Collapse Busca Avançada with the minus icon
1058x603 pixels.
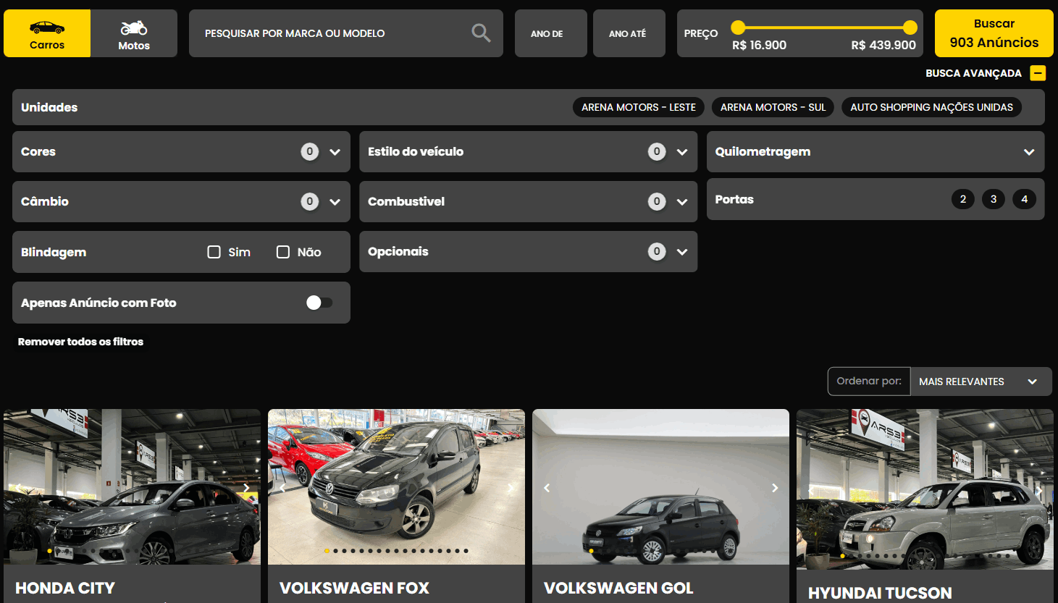pyautogui.click(x=1038, y=73)
